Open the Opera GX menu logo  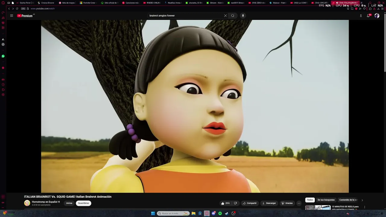pos(3,3)
